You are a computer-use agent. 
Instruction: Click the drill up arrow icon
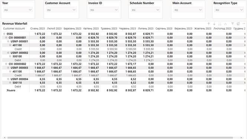click(x=209, y=24)
